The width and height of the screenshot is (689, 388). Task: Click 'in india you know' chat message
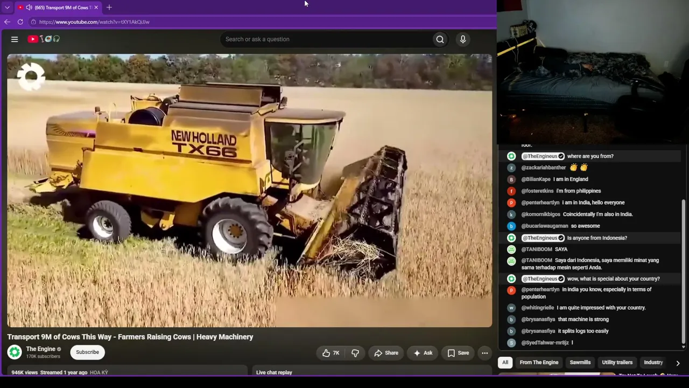(x=586, y=293)
